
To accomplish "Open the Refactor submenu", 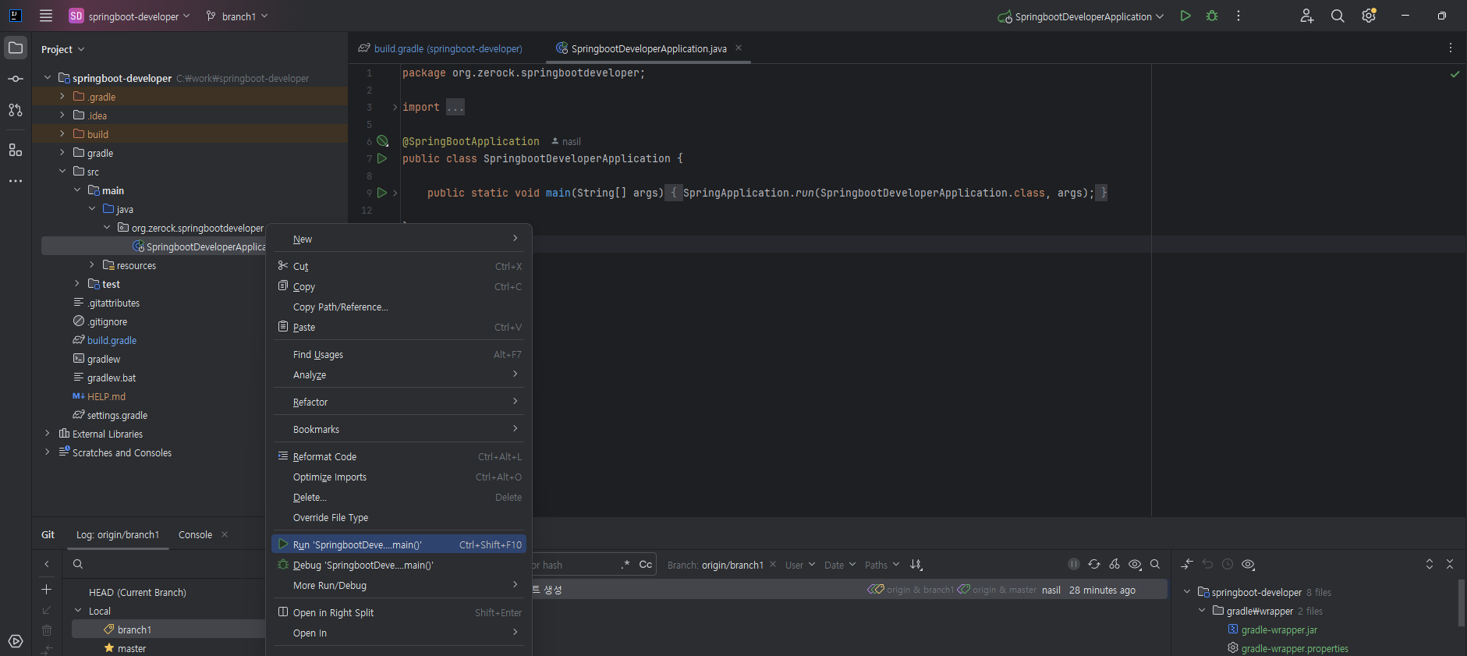I will tap(399, 402).
